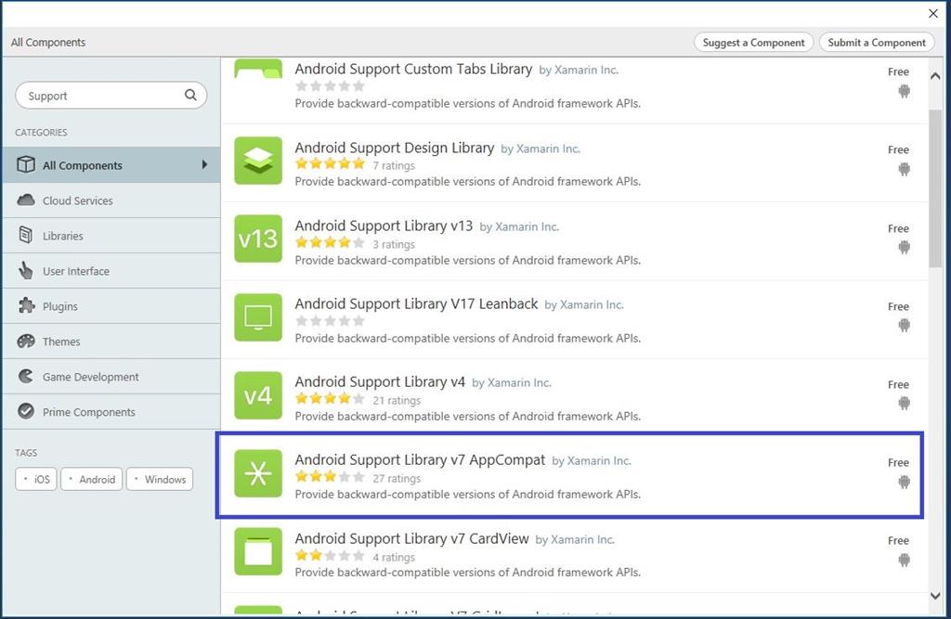Click the '27 ratings' text
This screenshot has height=619, width=951.
(397, 478)
